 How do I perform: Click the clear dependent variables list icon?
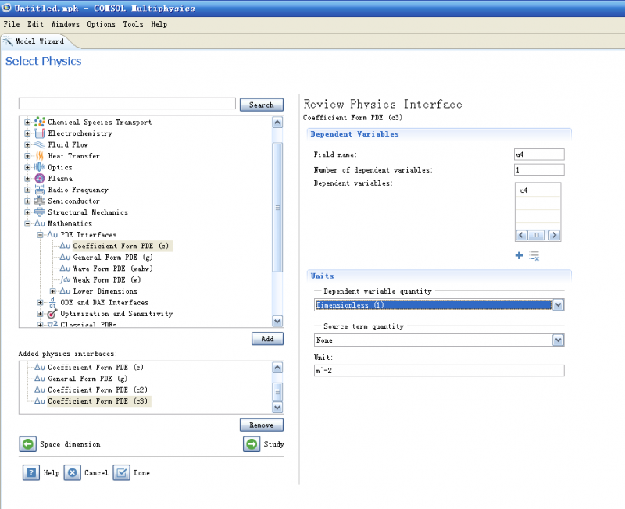(534, 256)
